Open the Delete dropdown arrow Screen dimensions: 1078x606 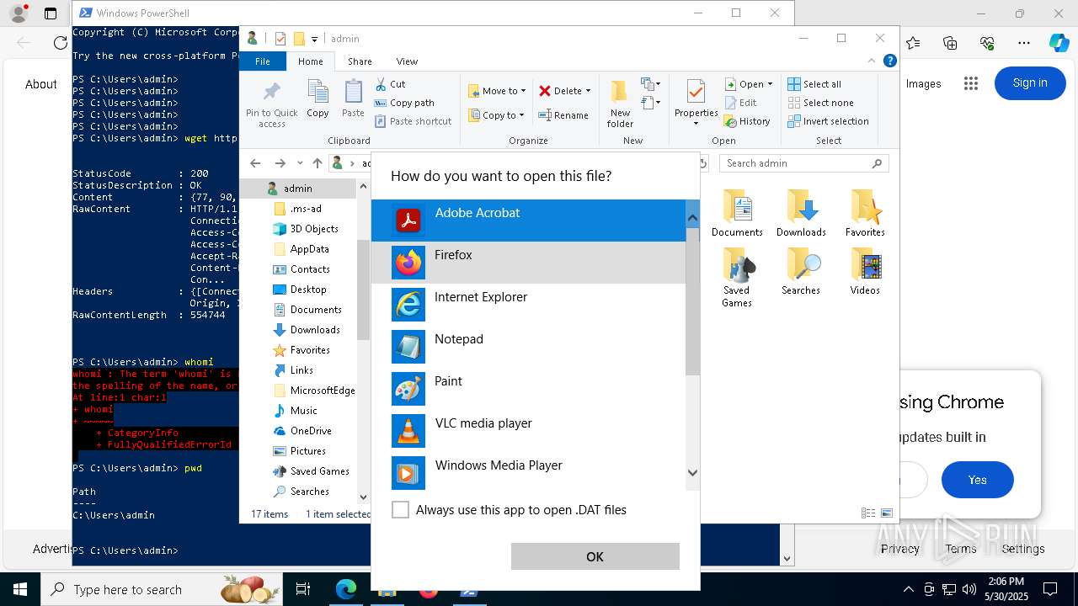tap(588, 91)
